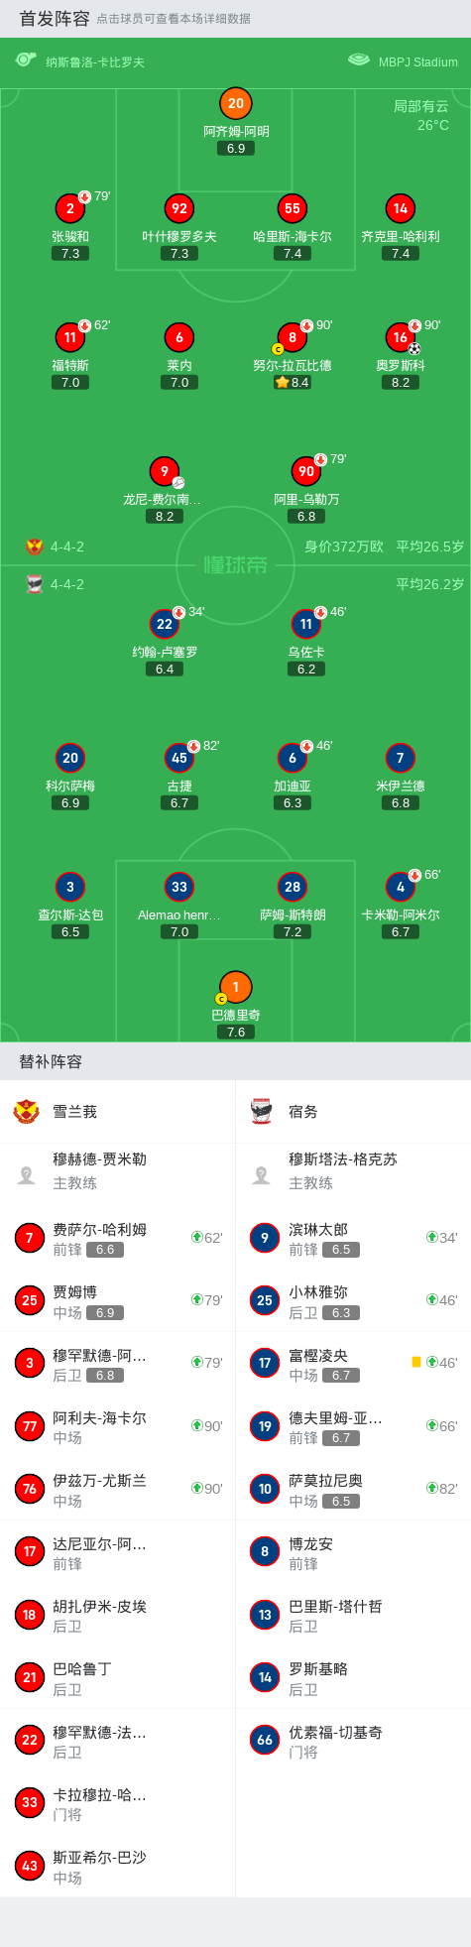Tap the referee whistle icon
The image size is (471, 1947).
[26, 61]
